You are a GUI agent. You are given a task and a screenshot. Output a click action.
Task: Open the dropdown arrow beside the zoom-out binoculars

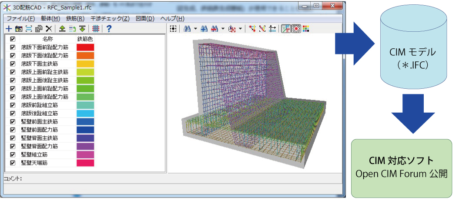[223, 29]
